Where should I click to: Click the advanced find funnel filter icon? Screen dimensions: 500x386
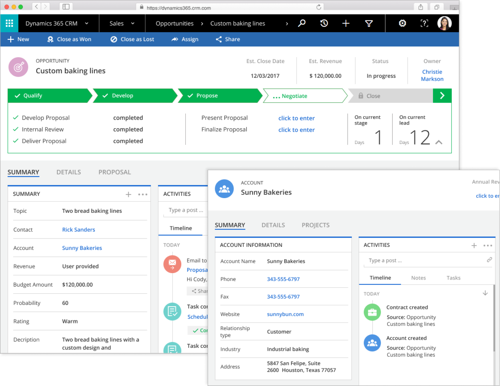[x=369, y=23]
